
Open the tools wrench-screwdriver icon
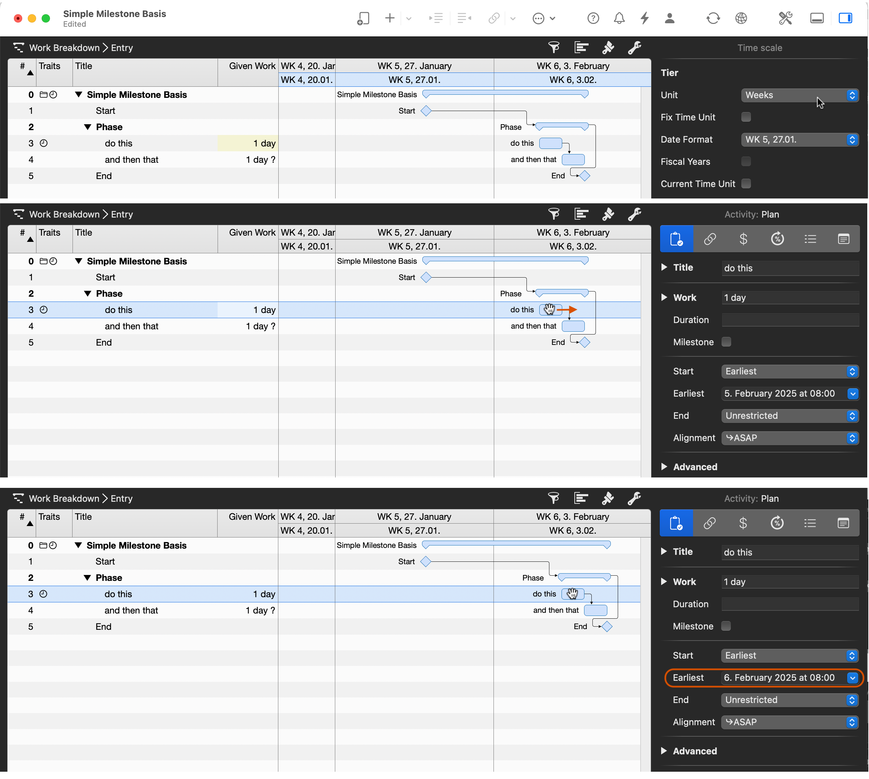[x=785, y=18]
